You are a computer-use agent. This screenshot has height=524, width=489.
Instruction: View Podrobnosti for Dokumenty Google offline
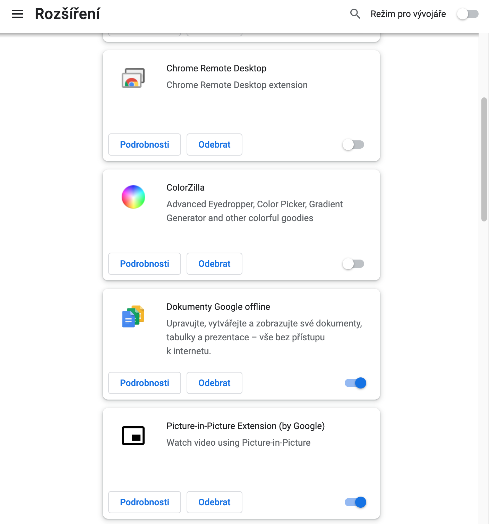click(145, 383)
